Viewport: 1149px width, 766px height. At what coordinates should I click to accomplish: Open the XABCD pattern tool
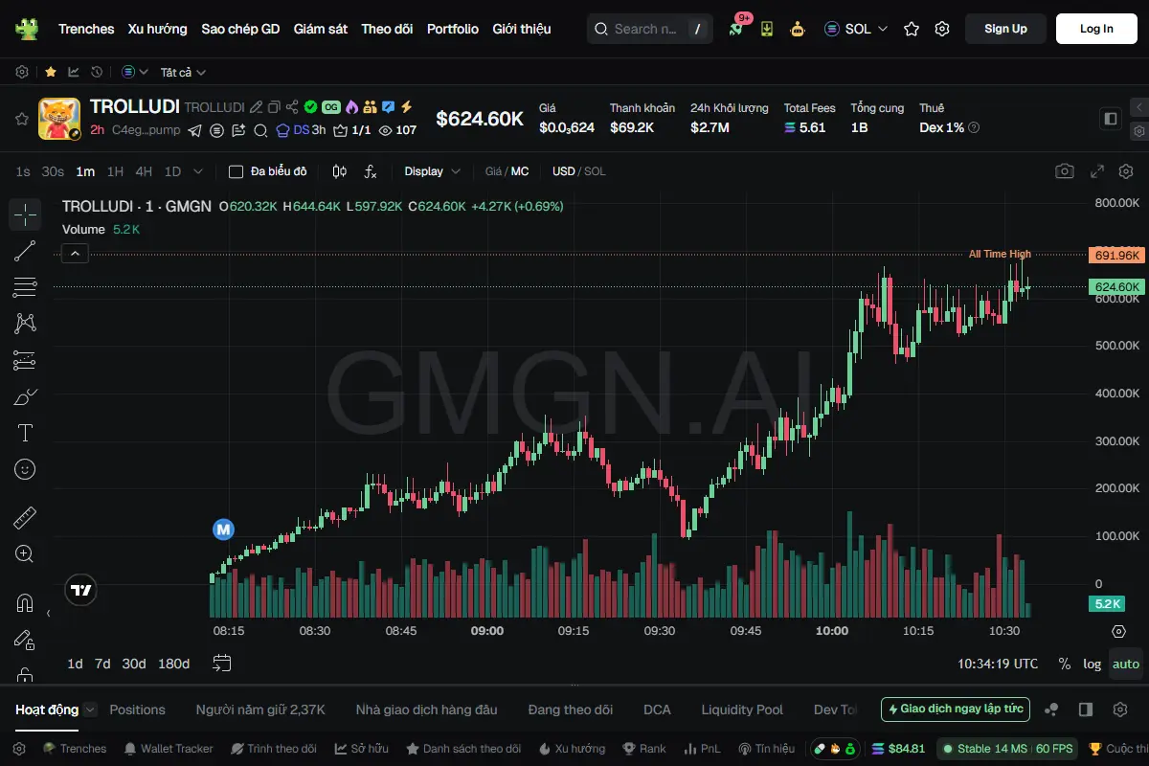tap(25, 324)
